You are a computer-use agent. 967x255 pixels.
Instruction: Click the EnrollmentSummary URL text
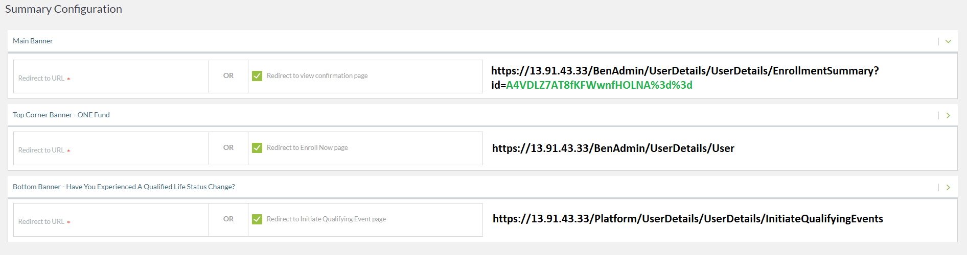tap(685, 71)
